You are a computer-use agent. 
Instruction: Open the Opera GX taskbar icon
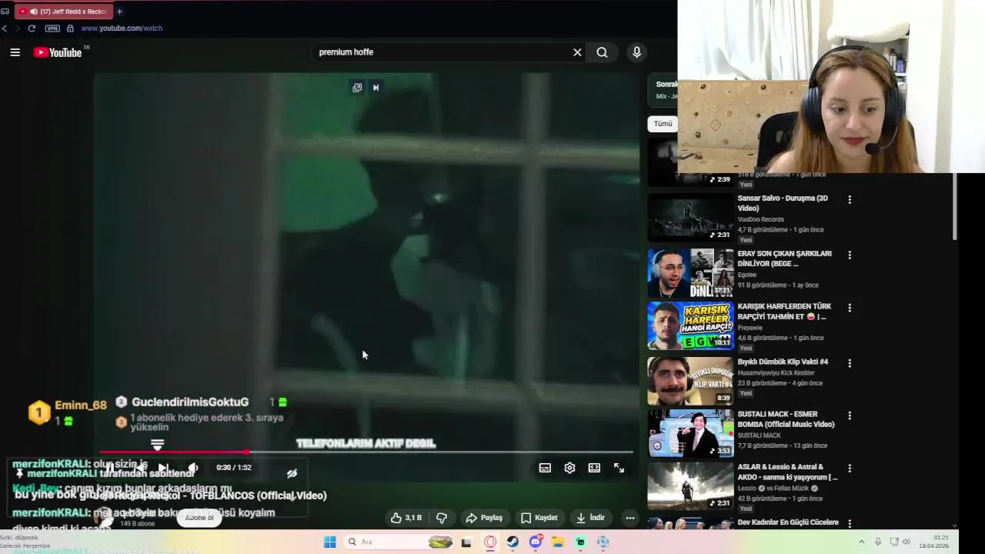click(x=490, y=542)
